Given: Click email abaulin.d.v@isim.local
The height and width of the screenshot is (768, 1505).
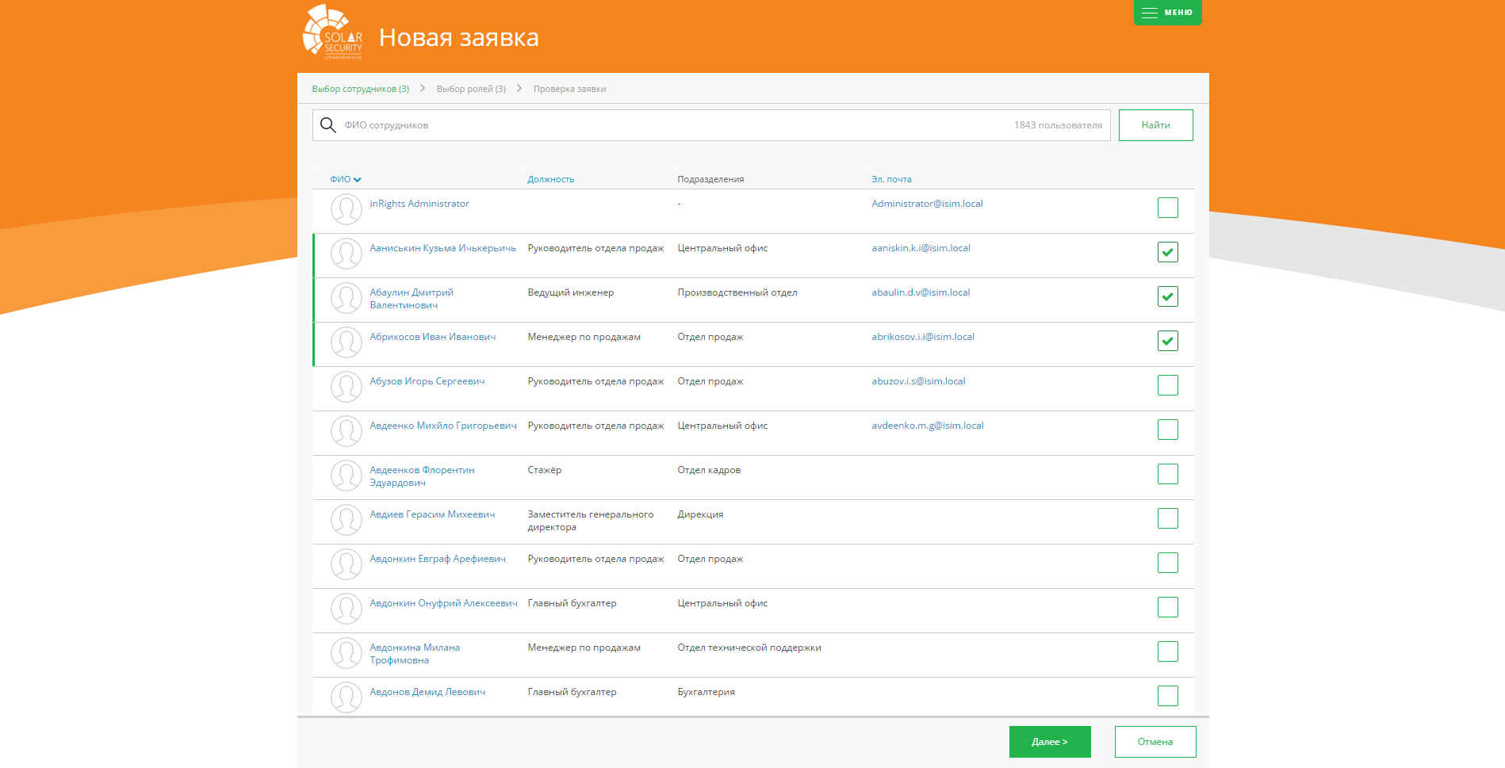Looking at the screenshot, I should pos(921,292).
